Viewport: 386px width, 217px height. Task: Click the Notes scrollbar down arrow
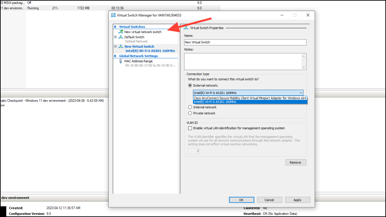304,67
